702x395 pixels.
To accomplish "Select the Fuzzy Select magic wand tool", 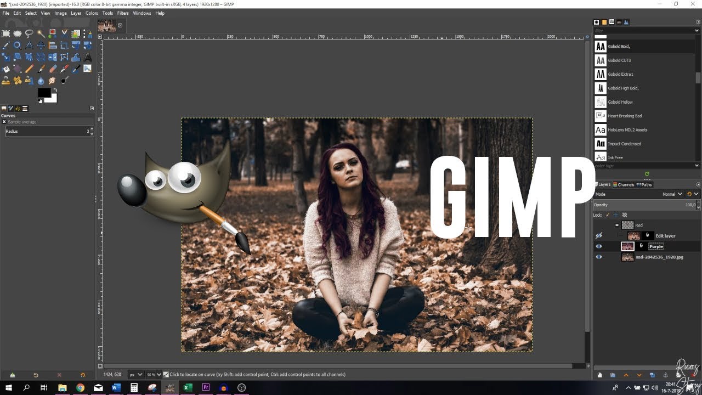I will click(41, 34).
